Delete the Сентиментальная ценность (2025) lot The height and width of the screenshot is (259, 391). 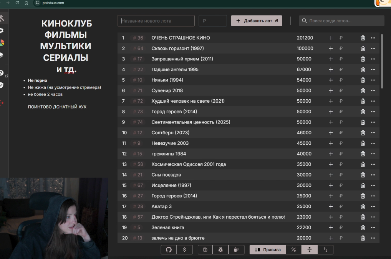tap(363, 122)
